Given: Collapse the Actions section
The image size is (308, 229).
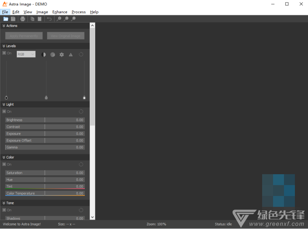Looking at the screenshot, I should point(4,26).
